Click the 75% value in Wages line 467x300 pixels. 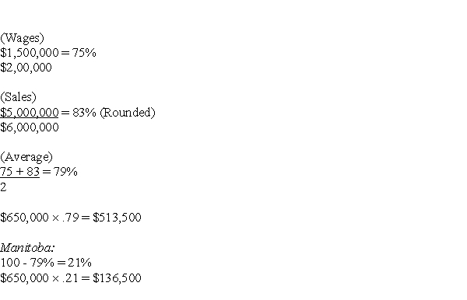coord(84,53)
